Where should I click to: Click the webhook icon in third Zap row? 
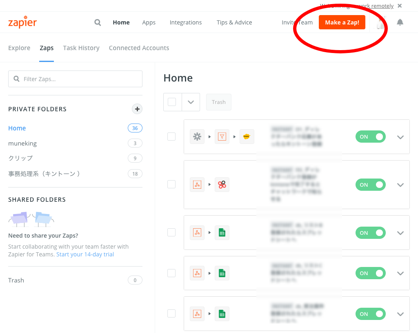(197, 233)
